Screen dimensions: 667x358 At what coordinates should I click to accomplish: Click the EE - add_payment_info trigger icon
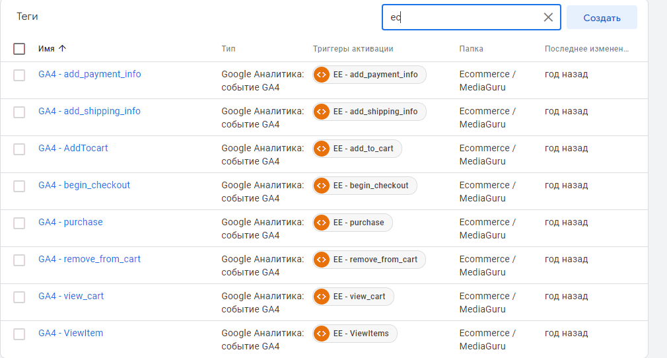pos(322,75)
